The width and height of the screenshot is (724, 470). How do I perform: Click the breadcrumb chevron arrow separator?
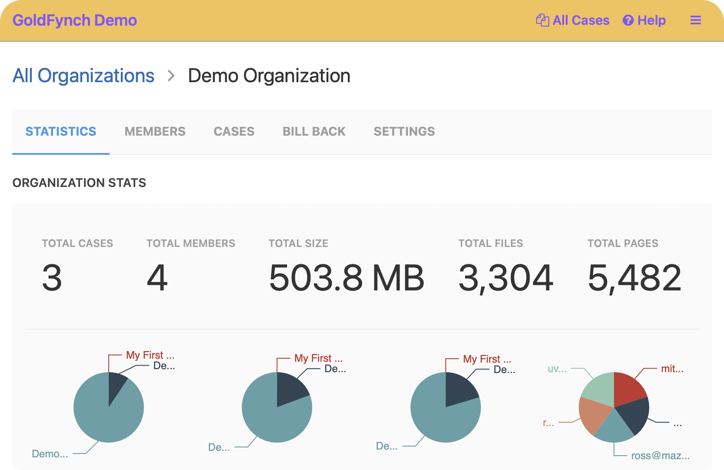click(171, 76)
